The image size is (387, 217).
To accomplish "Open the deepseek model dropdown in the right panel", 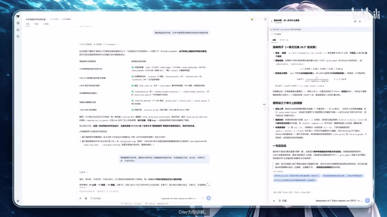I will point(339,201).
